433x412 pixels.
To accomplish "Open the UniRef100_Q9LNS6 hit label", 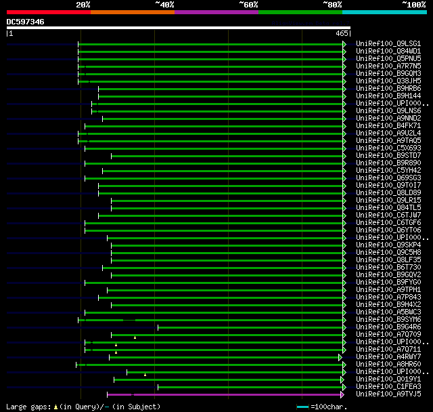I will 388,111.
